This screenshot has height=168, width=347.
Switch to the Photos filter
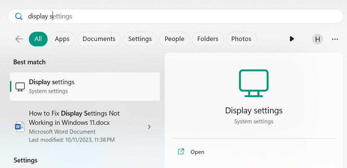point(241,39)
